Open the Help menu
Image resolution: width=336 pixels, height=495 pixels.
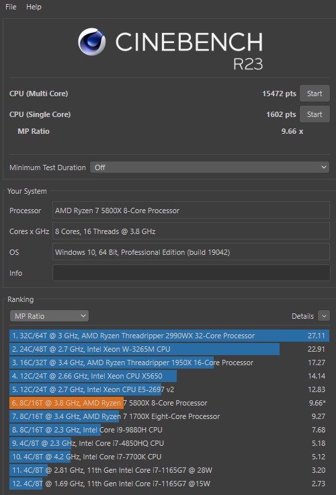click(34, 7)
